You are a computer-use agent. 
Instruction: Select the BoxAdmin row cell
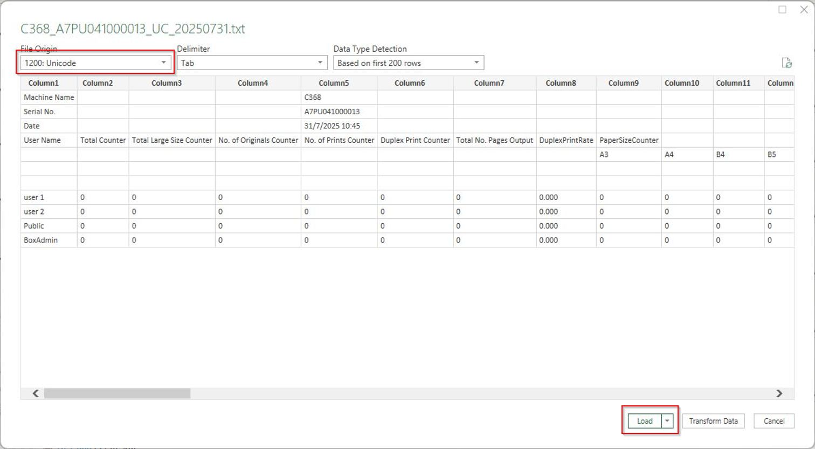tap(41, 240)
